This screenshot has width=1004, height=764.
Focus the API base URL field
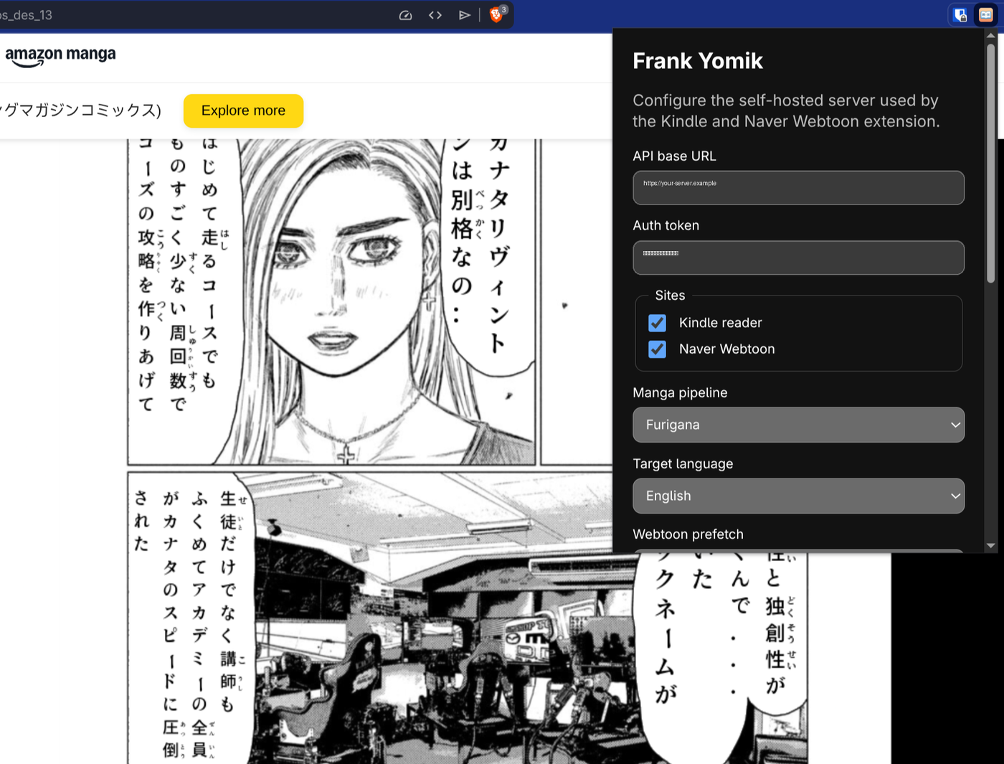798,188
